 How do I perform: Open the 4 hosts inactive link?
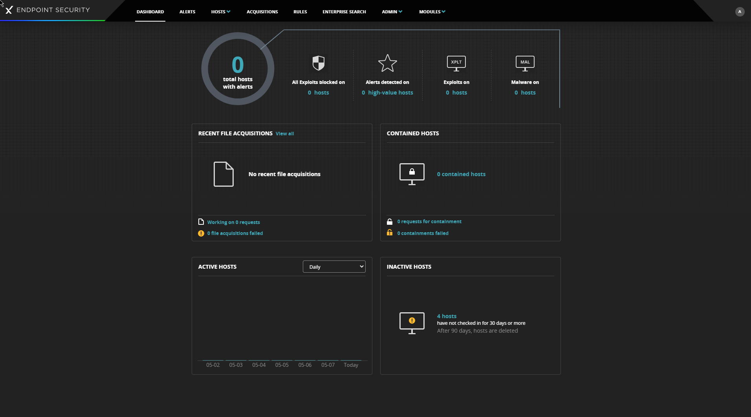pos(447,316)
